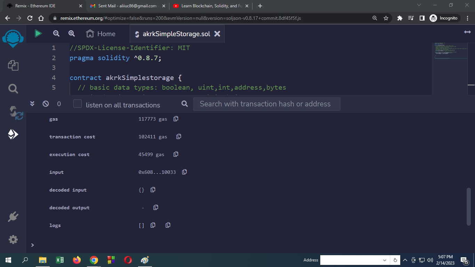The image size is (475, 267).
Task: Copy logs using the second copy icon
Action: [x=168, y=225]
